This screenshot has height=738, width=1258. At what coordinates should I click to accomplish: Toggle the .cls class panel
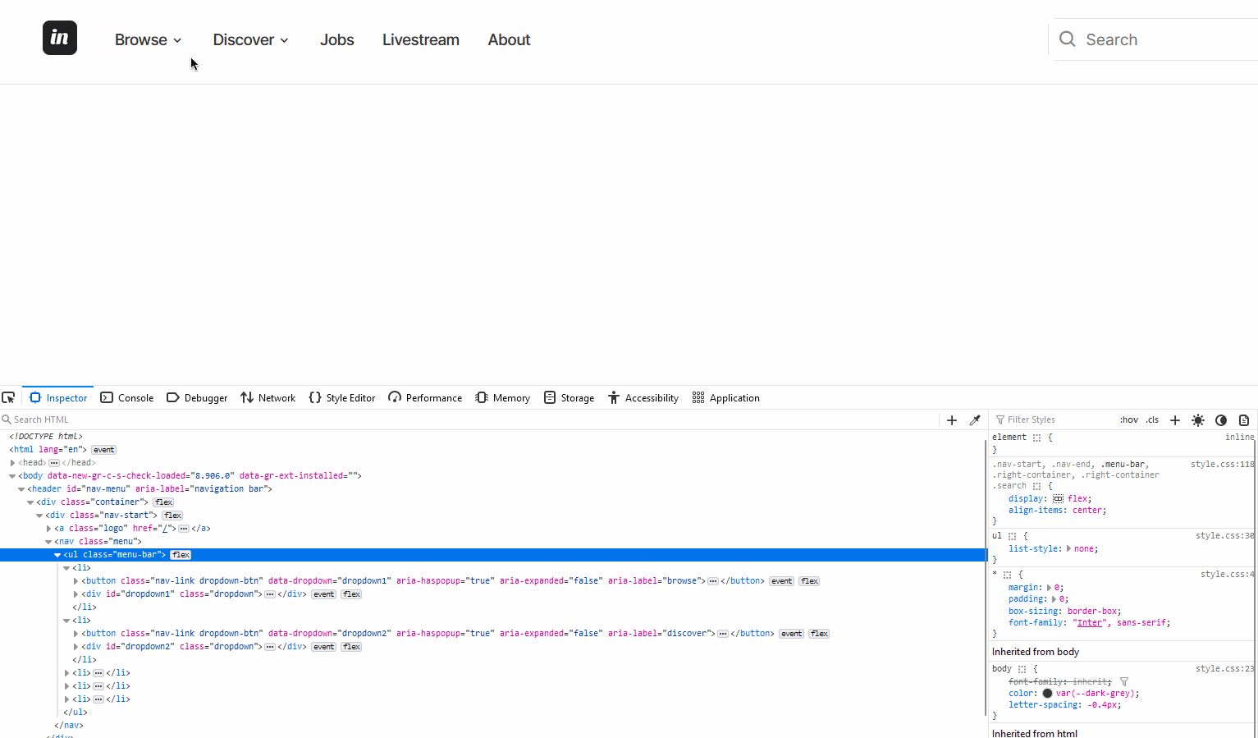point(1152,419)
